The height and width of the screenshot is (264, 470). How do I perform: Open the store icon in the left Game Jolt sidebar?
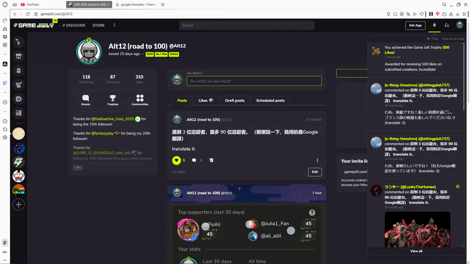pos(19,56)
